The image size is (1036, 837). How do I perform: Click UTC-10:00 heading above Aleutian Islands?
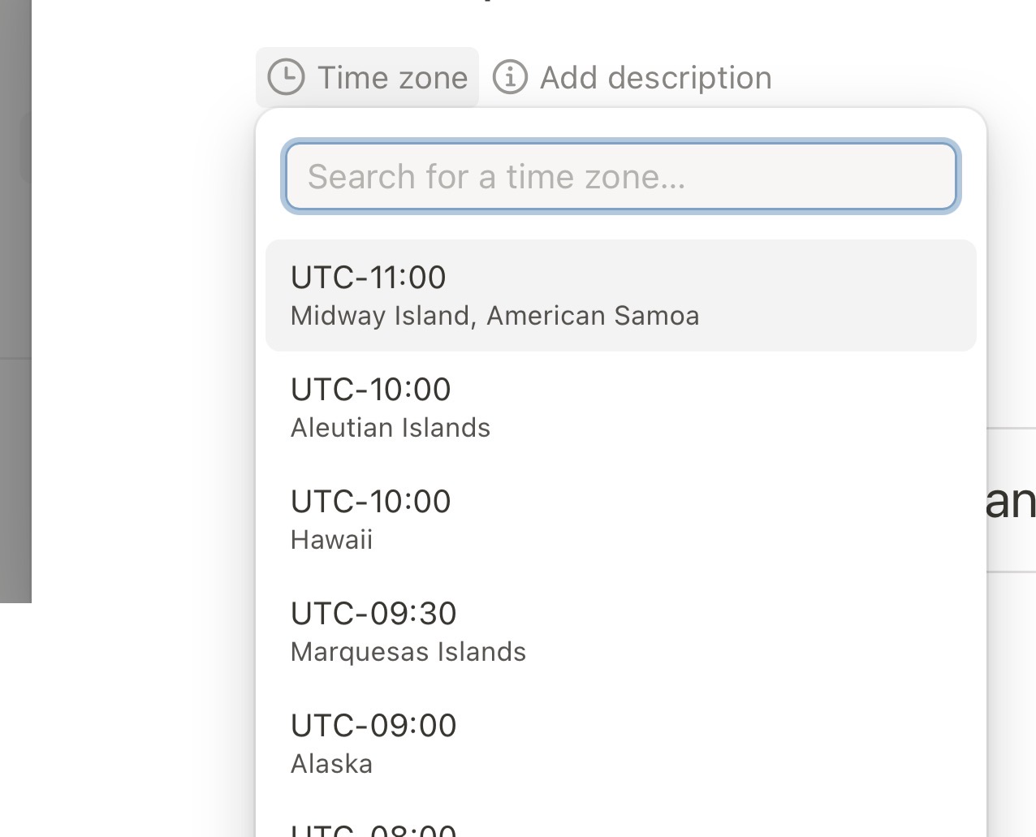tap(370, 390)
